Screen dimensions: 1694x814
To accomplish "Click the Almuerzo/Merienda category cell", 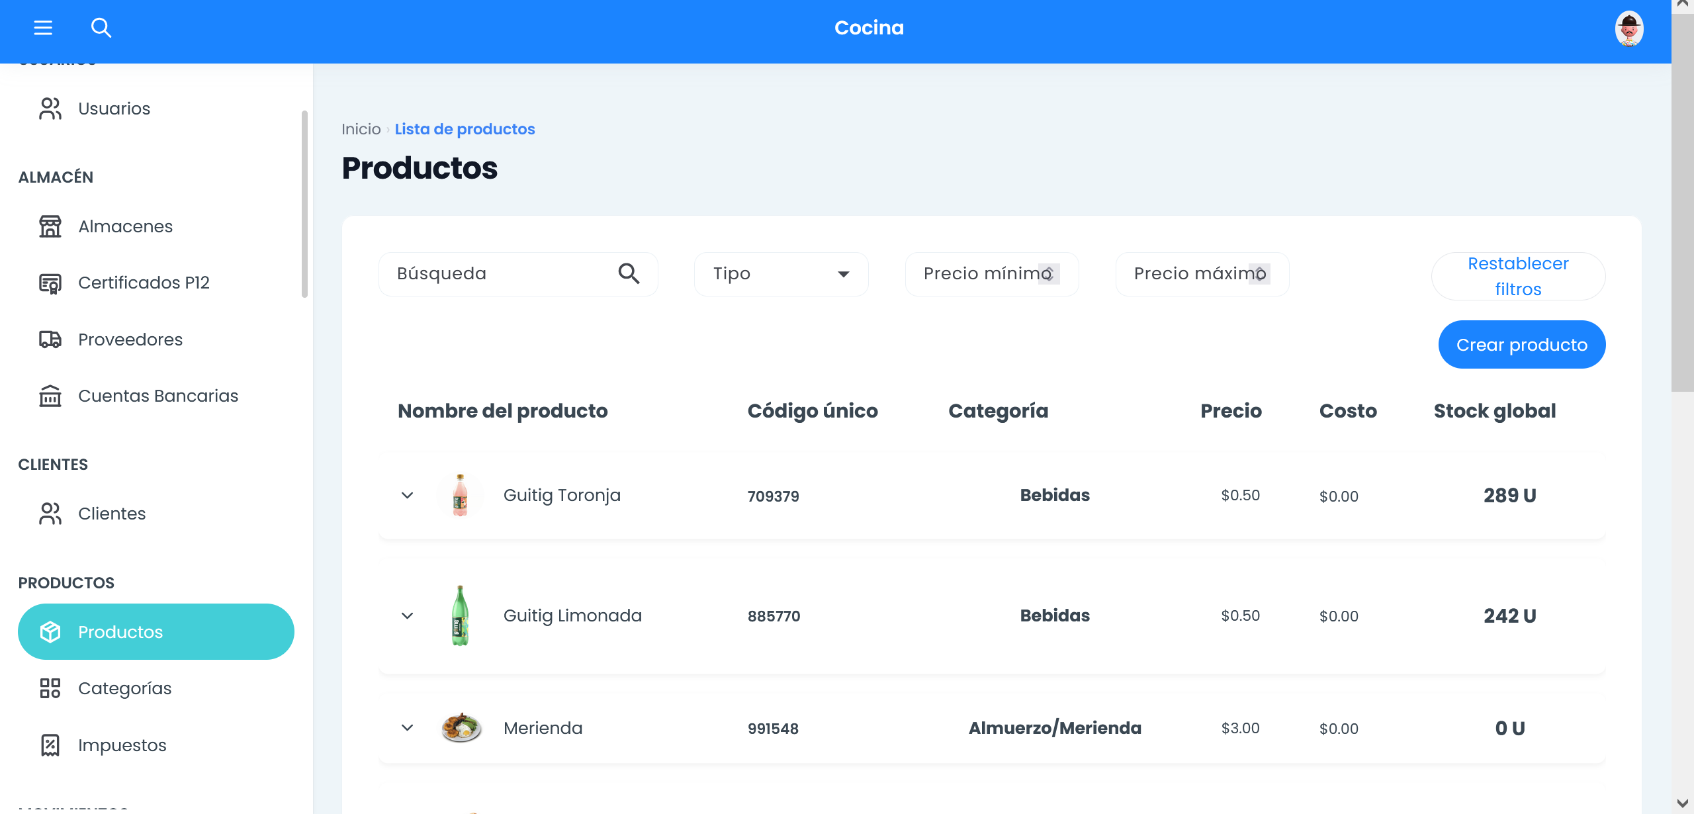I will click(x=1055, y=728).
